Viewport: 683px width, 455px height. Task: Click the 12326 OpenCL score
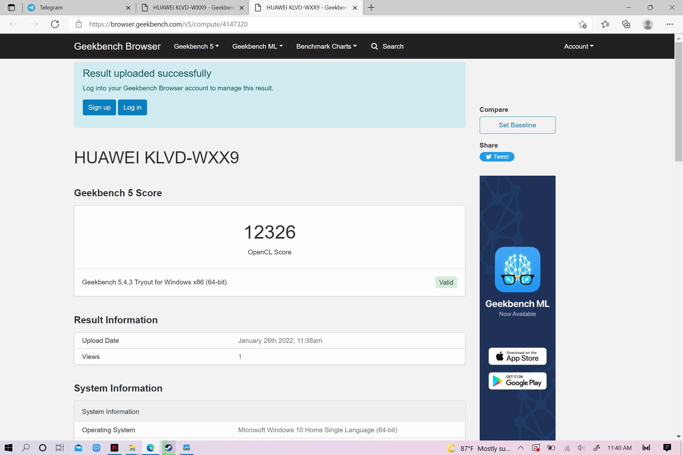270,232
